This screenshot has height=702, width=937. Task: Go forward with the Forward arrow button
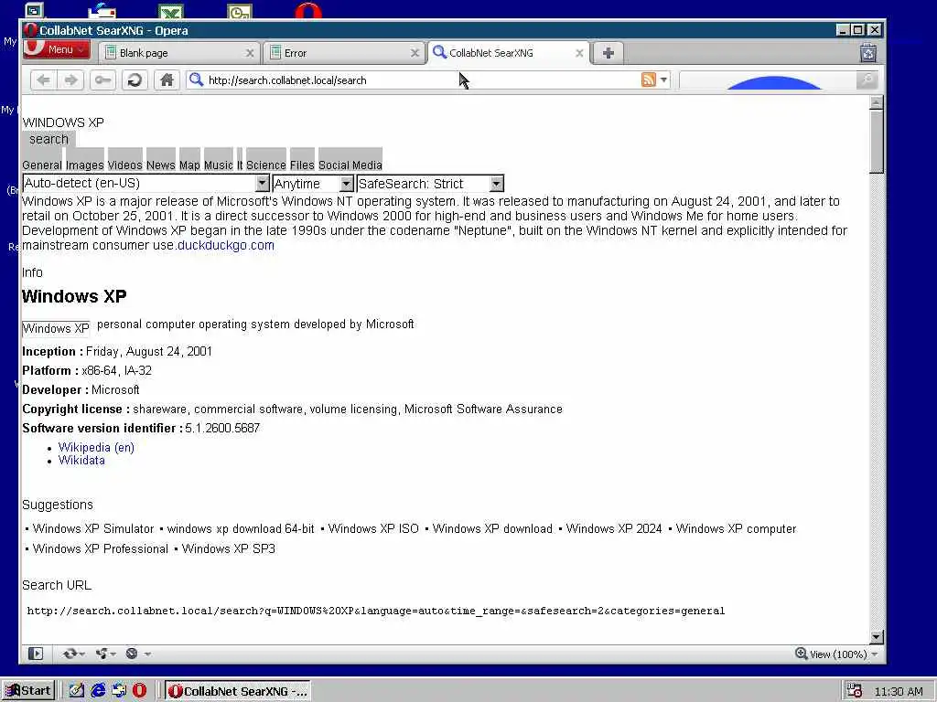(x=70, y=80)
